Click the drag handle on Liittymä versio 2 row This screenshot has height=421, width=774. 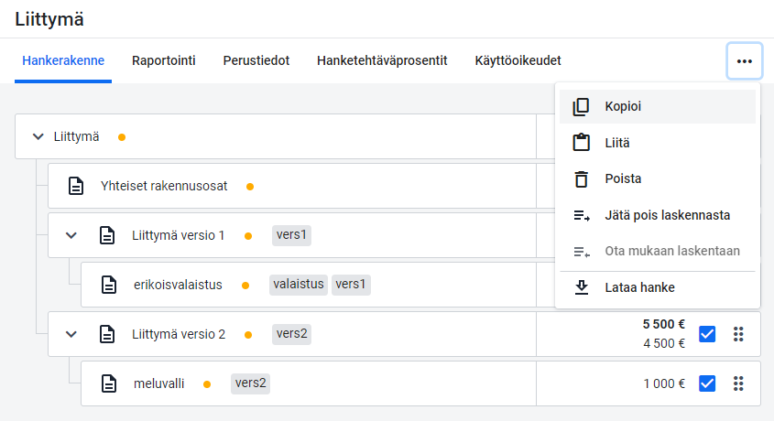click(738, 334)
